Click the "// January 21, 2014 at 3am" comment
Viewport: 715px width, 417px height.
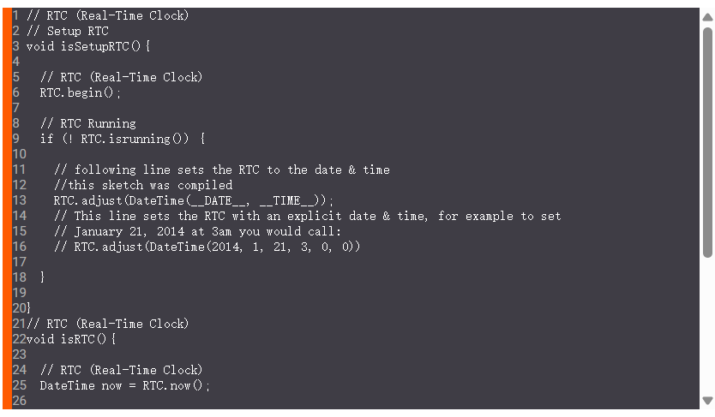[x=197, y=231]
